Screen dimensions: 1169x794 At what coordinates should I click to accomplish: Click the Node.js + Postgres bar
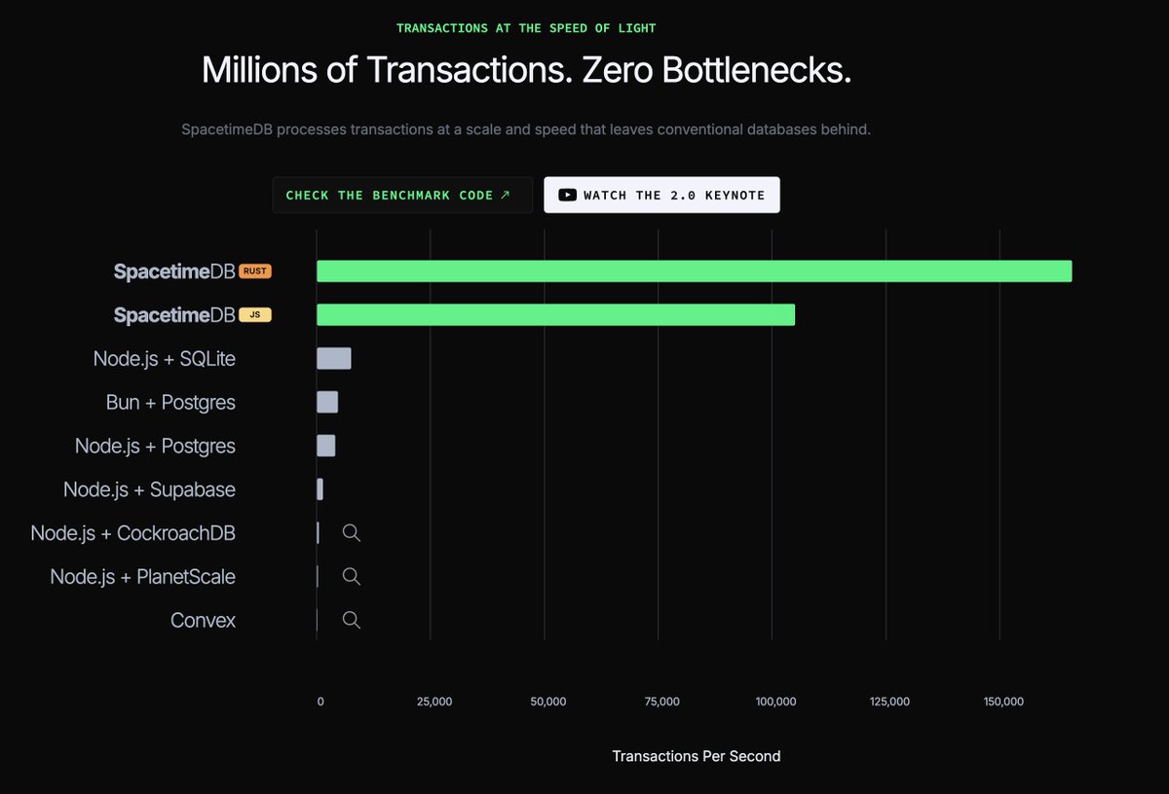point(326,446)
